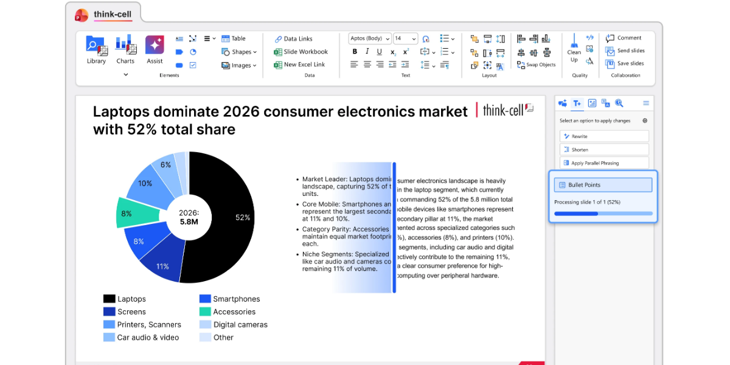
Task: Open the Aptos (Body) font dropdown
Action: click(370, 38)
